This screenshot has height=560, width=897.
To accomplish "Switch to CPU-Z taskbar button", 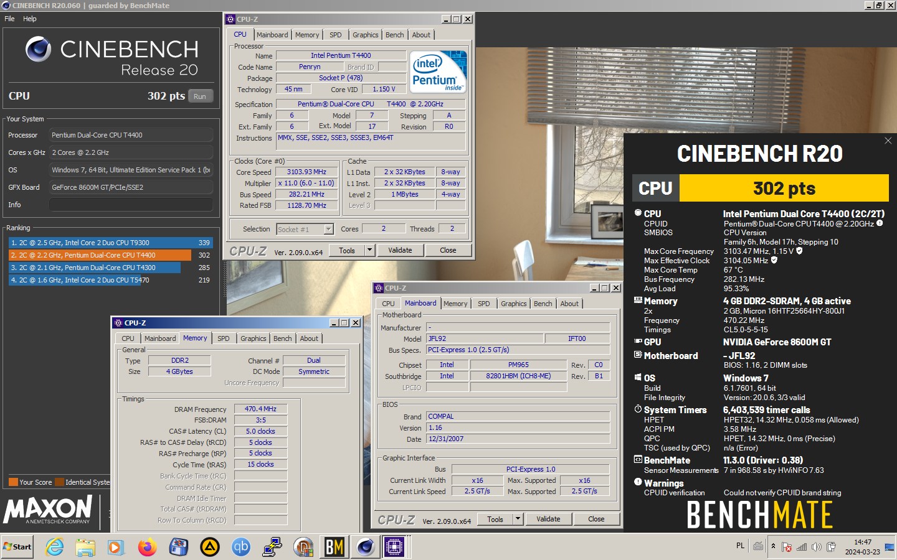I will [395, 547].
